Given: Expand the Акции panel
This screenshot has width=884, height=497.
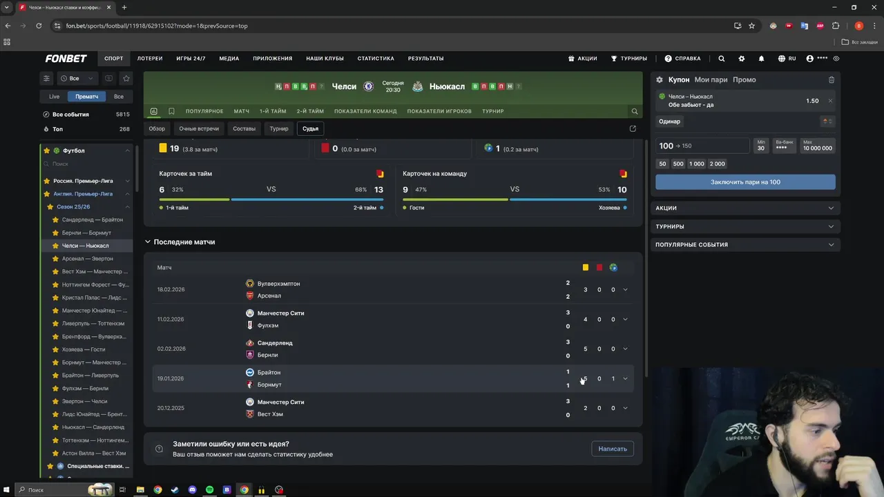Looking at the screenshot, I should [745, 208].
